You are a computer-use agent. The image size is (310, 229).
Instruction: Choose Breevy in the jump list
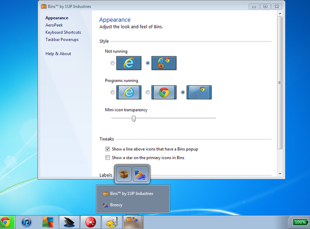click(133, 205)
